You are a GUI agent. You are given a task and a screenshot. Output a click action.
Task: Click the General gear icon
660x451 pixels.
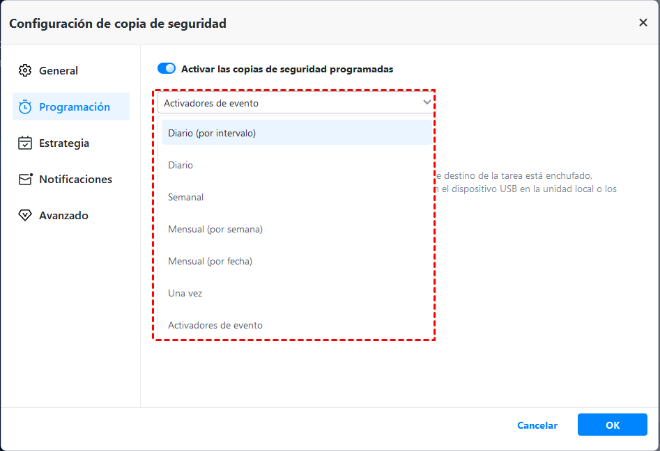click(x=25, y=70)
